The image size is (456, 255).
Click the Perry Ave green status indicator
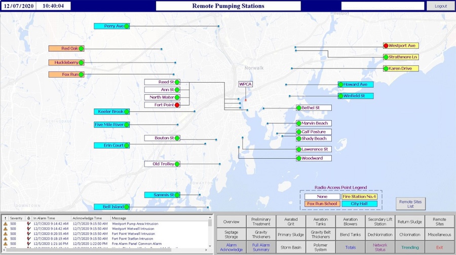(127, 26)
